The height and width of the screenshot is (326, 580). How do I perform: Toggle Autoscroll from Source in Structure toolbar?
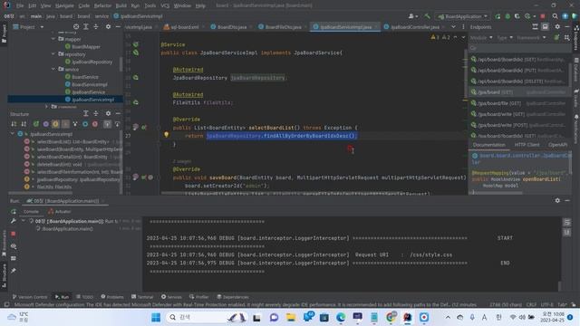coord(117,124)
